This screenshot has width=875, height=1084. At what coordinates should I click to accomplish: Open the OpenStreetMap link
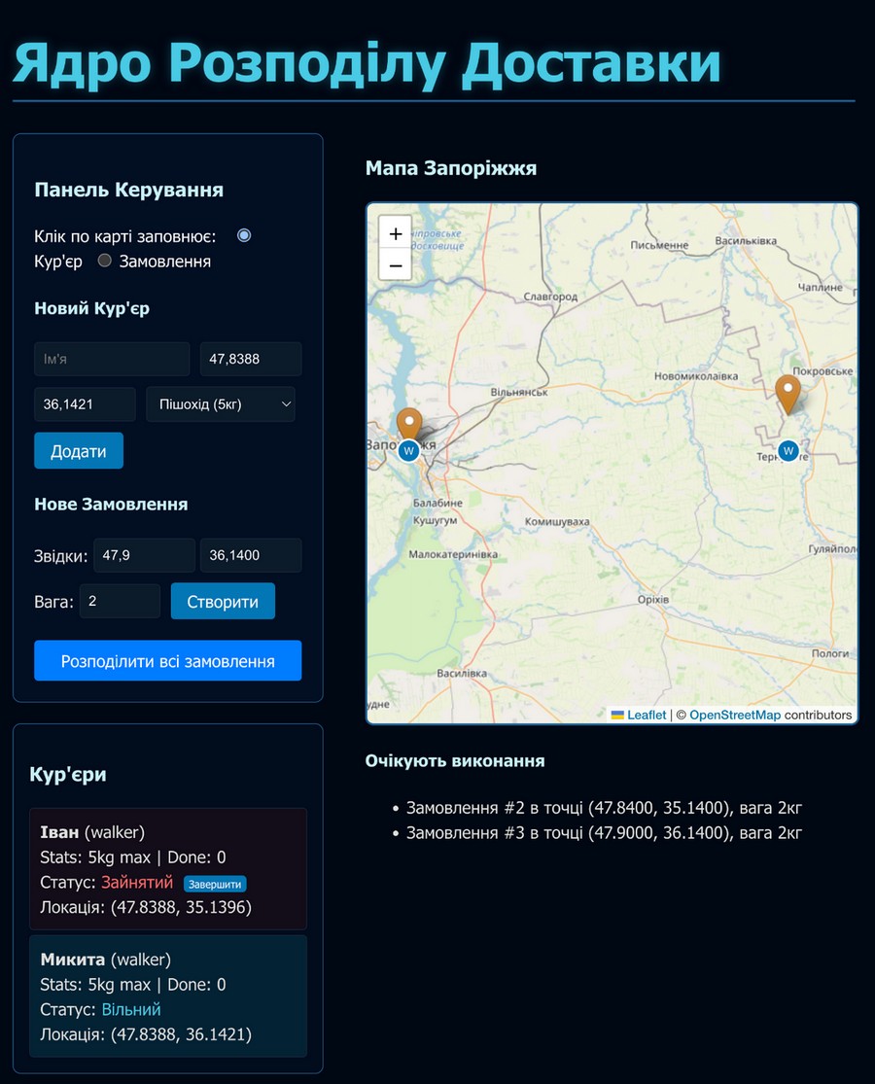734,715
